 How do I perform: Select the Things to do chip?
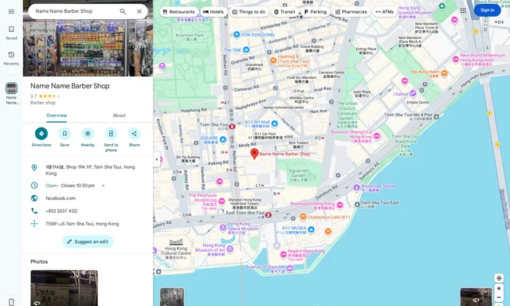[x=249, y=12]
